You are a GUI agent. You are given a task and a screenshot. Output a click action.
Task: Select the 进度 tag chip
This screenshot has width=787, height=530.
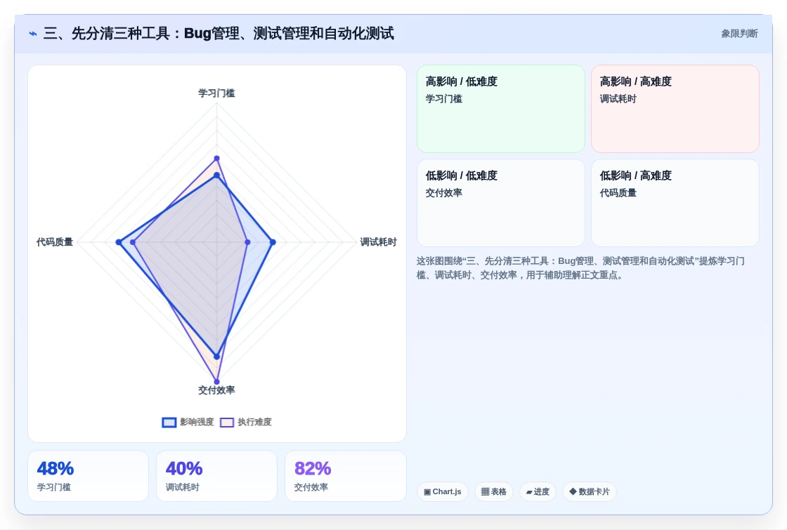[538, 492]
